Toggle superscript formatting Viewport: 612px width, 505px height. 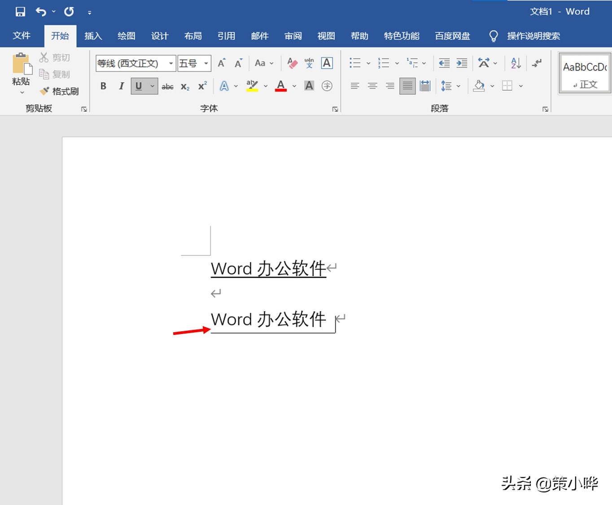[203, 86]
